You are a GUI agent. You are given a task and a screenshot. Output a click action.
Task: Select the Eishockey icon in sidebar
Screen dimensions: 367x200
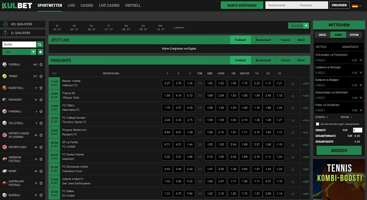(x=4, y=99)
